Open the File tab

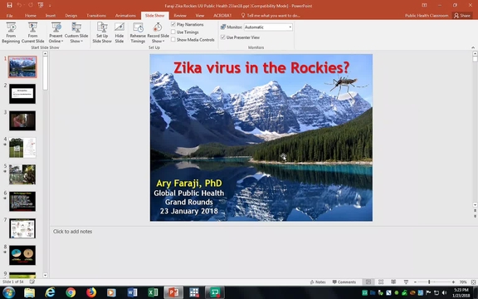coord(9,16)
